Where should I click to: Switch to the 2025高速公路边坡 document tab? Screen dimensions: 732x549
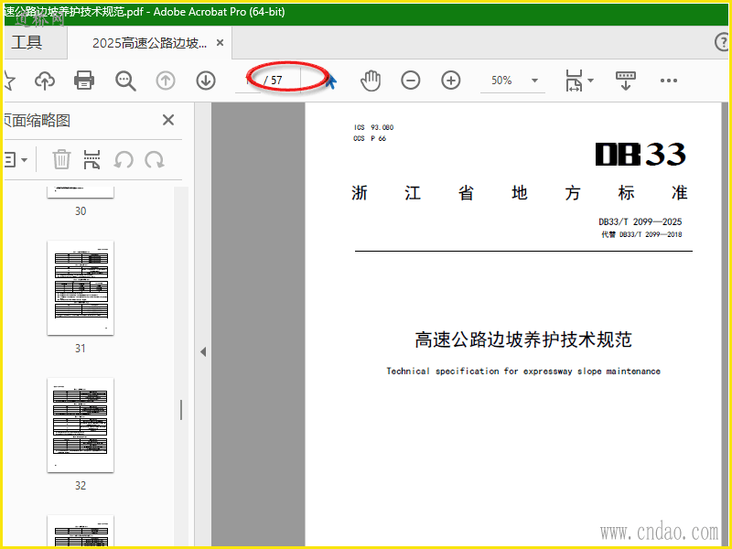tap(149, 43)
